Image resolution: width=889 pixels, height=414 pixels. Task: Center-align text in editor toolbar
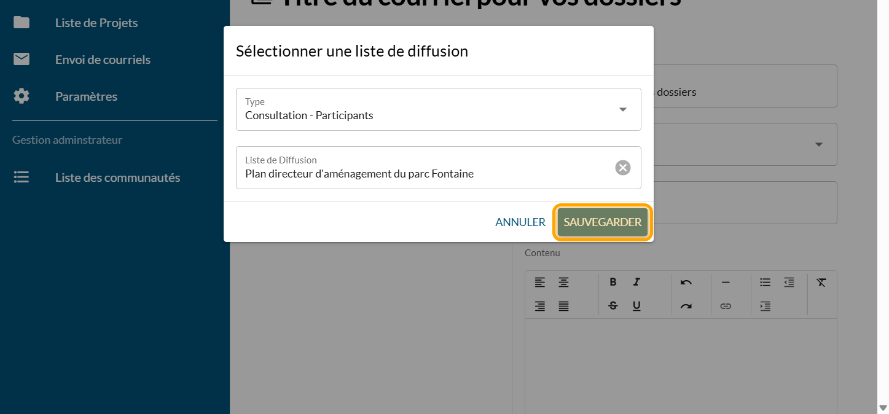563,283
